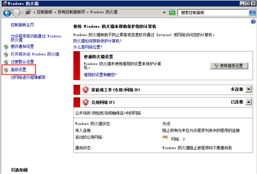Select 所有控制面板项 breadcrumb
This screenshot has height=174, width=257.
click(71, 12)
